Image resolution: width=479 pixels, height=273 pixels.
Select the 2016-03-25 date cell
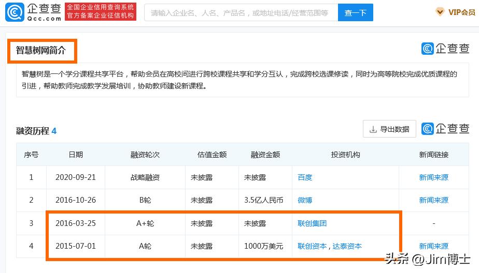[76, 223]
